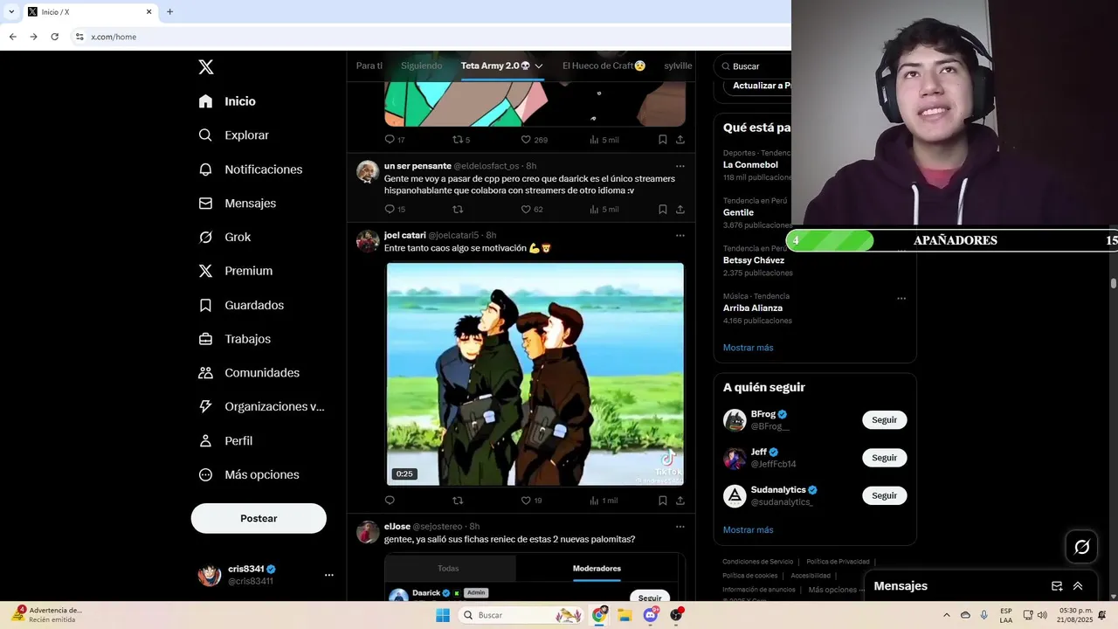Viewport: 1118px width, 629px height.
Task: Open File Explorer from the taskbar
Action: 625,615
